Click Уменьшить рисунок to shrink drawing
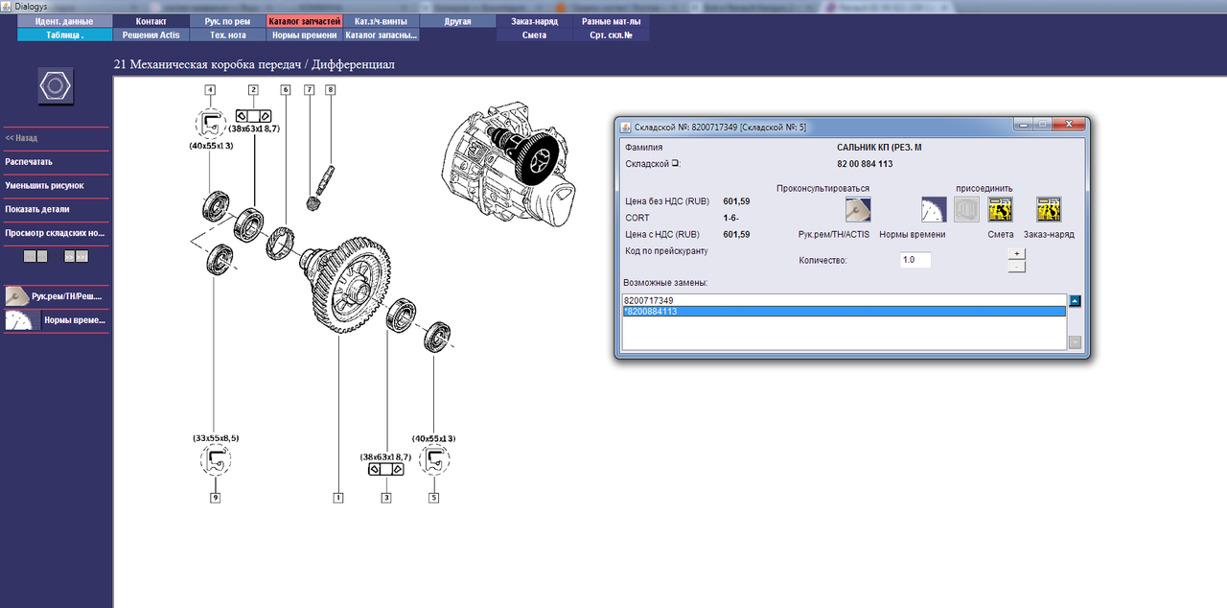The image size is (1227, 608). pos(55,185)
